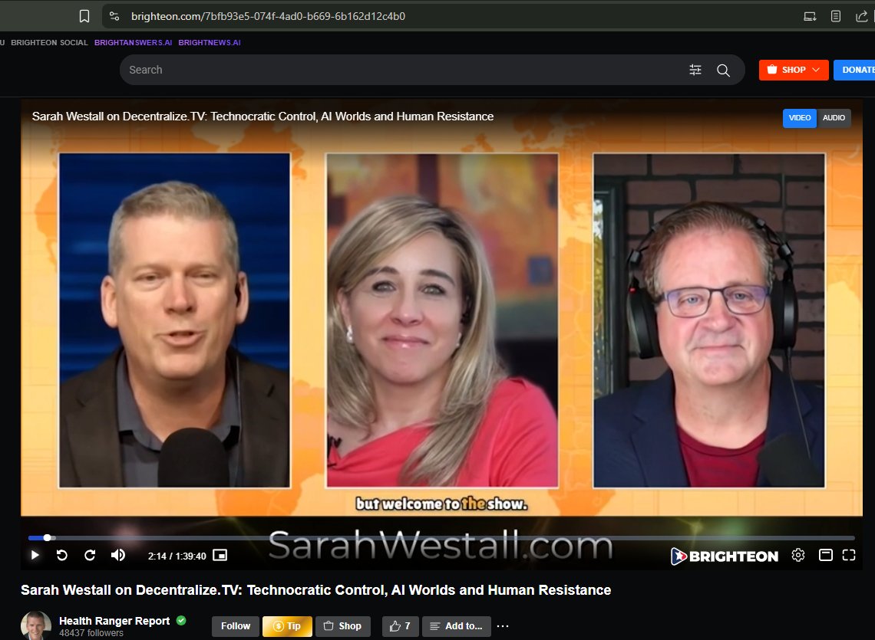
Task: Click the Tip button
Action: 287,626
